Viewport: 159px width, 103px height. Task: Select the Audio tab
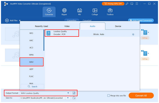92,26
